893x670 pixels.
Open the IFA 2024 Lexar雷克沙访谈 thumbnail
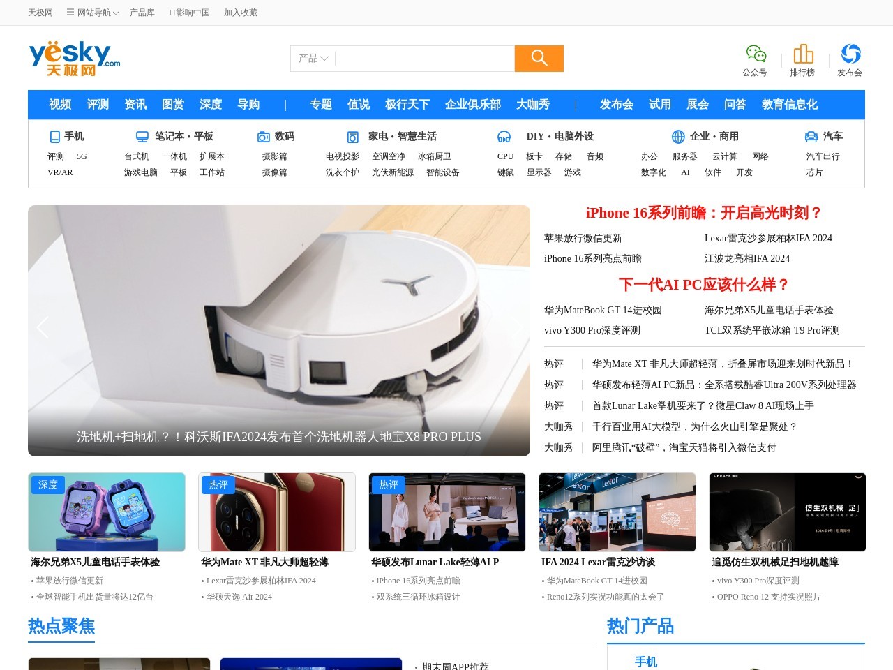tap(617, 512)
